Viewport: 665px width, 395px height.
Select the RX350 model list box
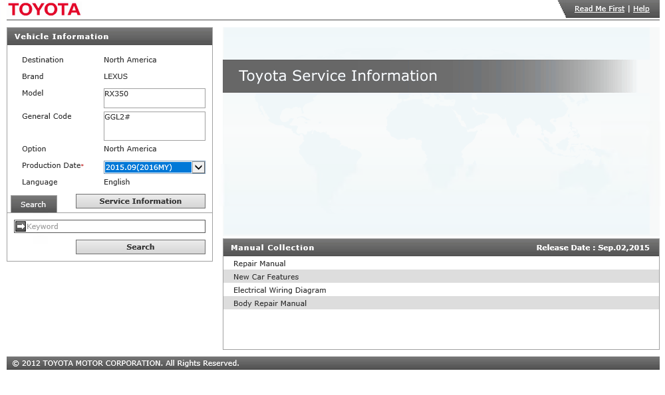click(154, 98)
